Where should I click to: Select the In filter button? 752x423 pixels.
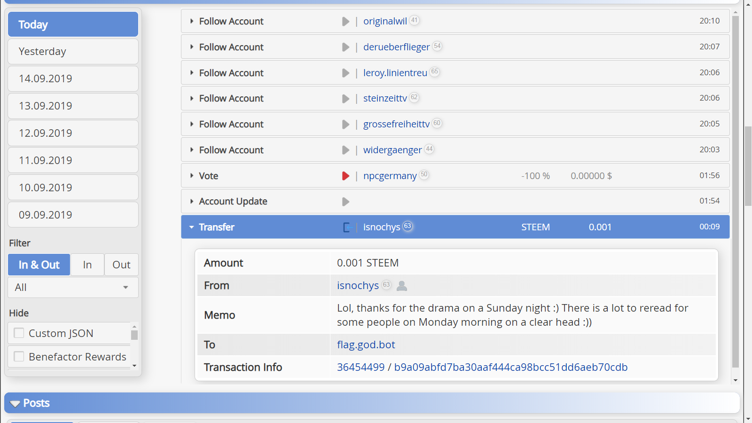click(x=87, y=265)
